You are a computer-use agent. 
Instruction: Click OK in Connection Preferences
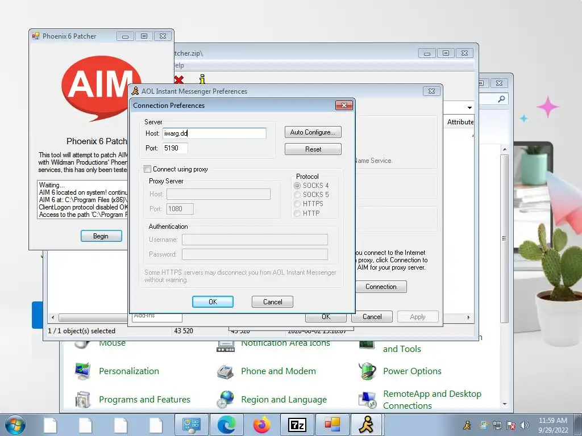pos(213,302)
